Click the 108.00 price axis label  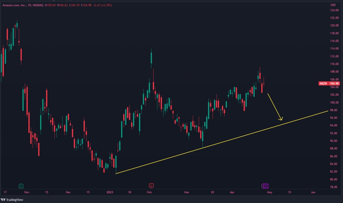coord(334,72)
